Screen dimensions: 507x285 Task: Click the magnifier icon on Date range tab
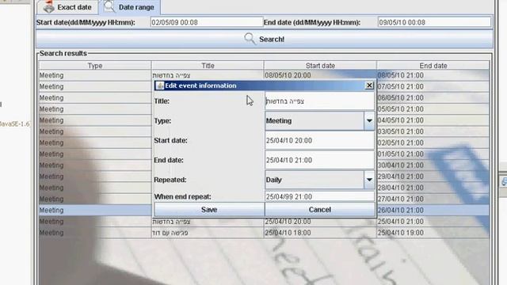click(109, 6)
